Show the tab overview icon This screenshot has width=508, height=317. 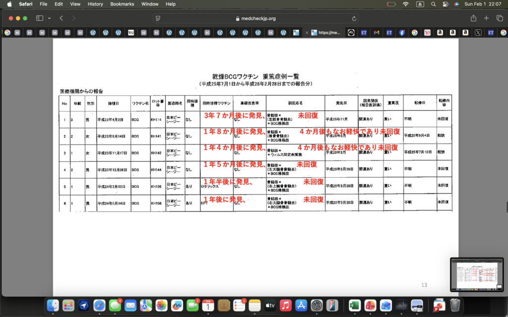click(498, 18)
